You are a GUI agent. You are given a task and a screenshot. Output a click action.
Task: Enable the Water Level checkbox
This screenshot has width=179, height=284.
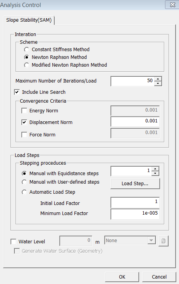pyautogui.click(x=14, y=242)
